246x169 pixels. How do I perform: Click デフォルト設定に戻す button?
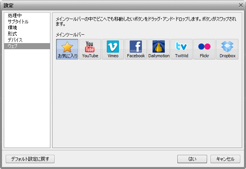30,159
